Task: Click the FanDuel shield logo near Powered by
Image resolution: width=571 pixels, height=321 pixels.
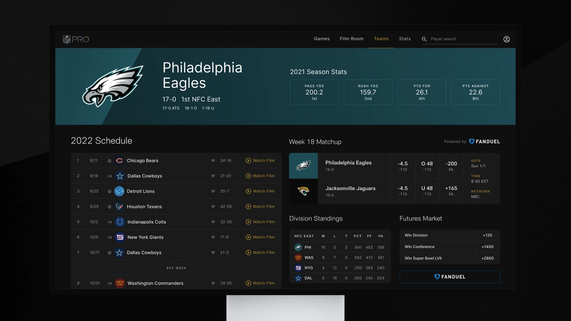Action: point(471,142)
